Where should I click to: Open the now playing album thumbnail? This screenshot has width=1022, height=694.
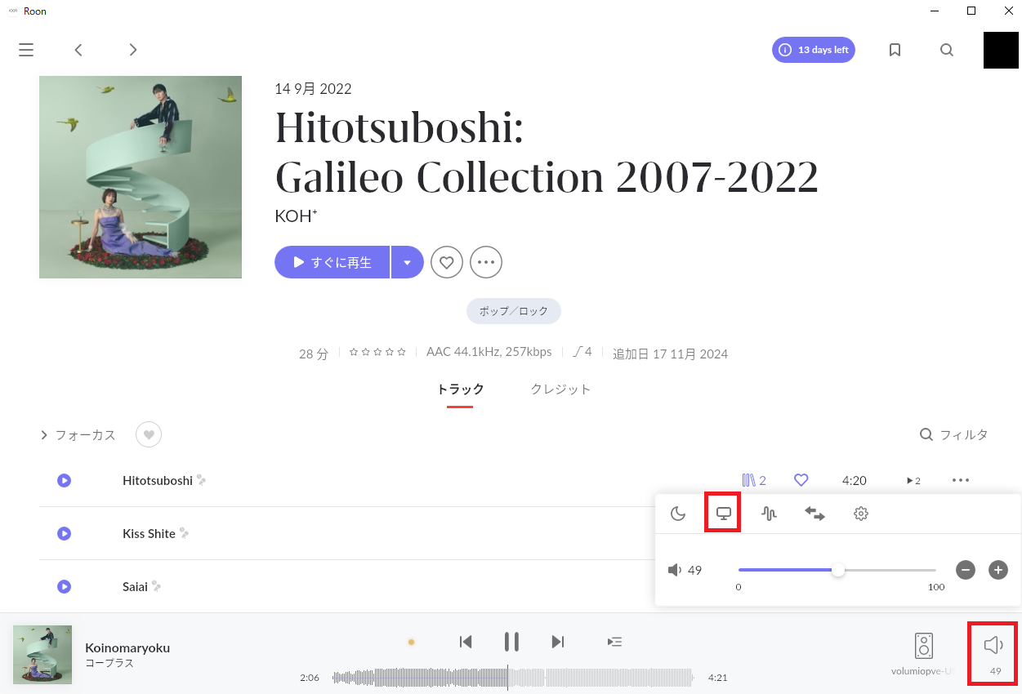coord(42,655)
